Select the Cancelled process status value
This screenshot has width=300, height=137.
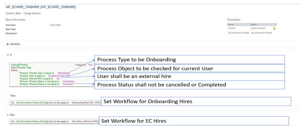coord(68,84)
